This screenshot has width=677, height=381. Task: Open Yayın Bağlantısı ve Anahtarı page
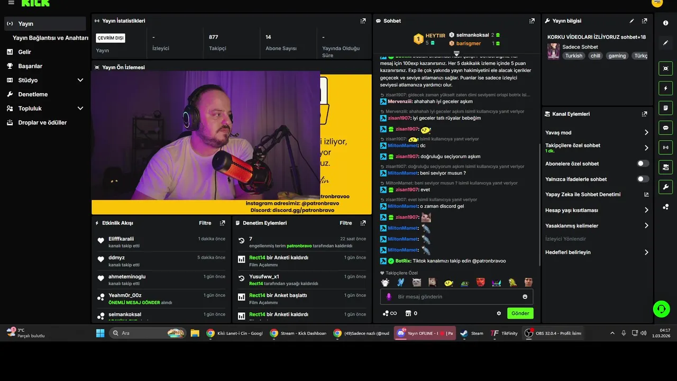(50, 38)
